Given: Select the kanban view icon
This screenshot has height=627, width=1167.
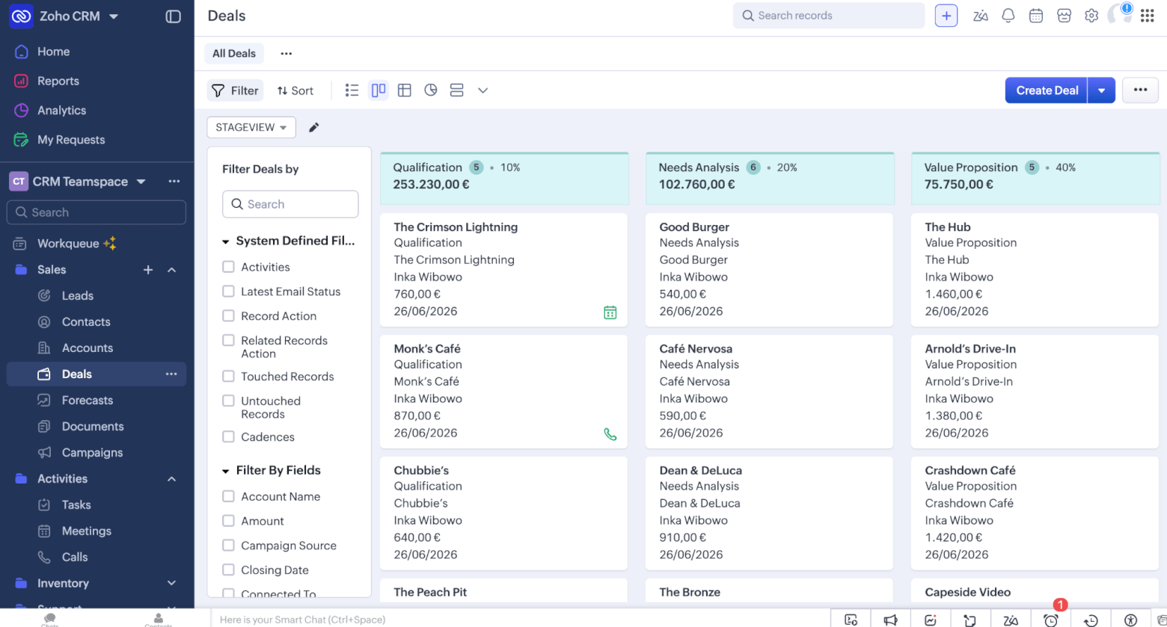Looking at the screenshot, I should pyautogui.click(x=379, y=90).
